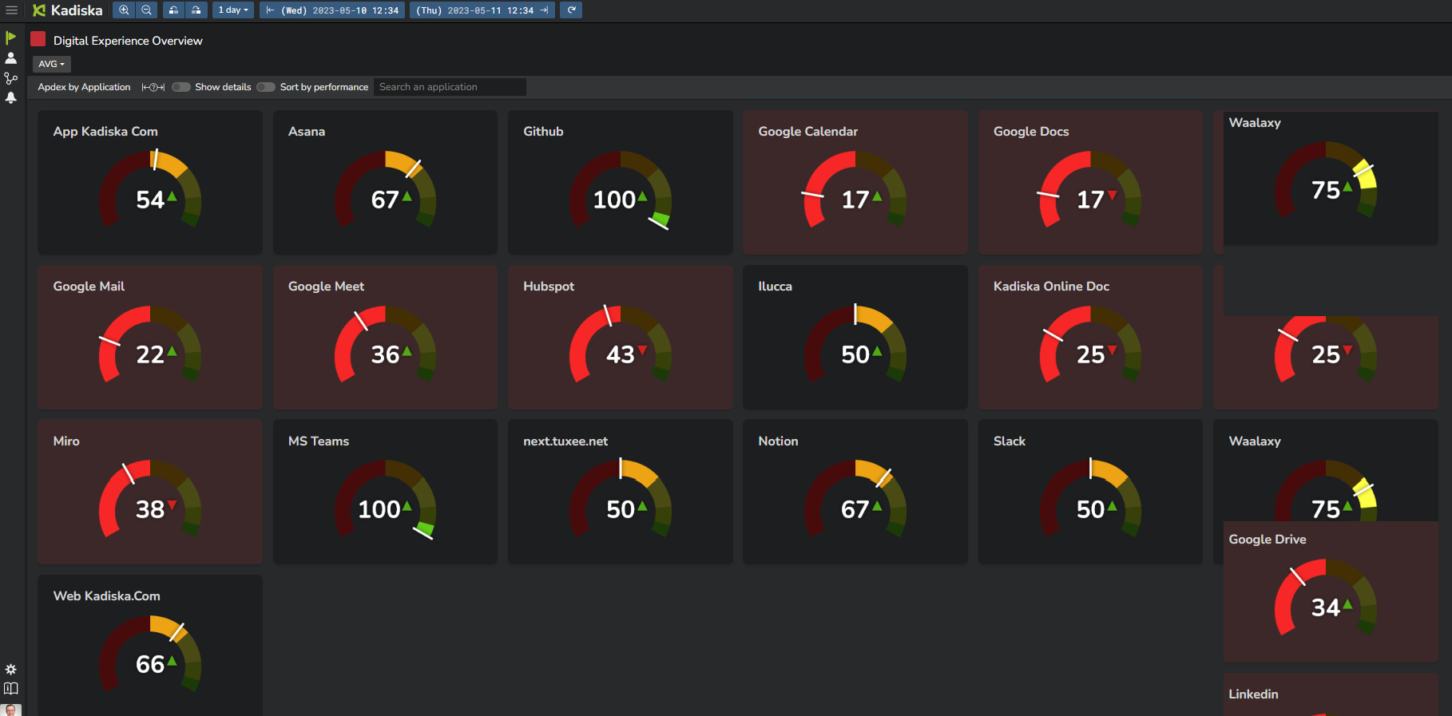This screenshot has height=716, width=1452.
Task: Click the user avatar photo
Action: (11, 710)
